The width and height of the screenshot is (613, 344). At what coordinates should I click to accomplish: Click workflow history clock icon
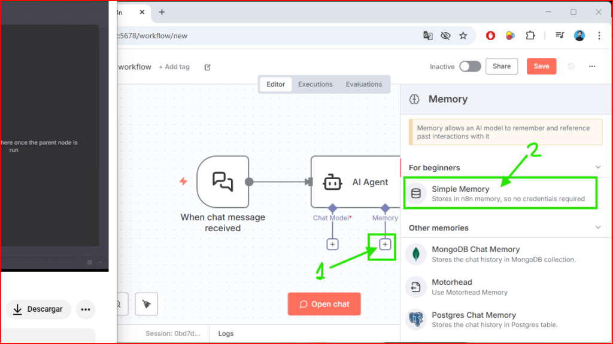coord(571,66)
